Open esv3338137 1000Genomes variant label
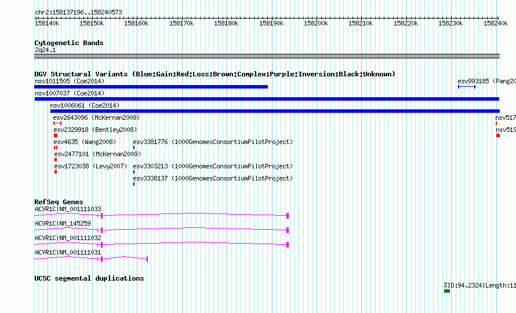This screenshot has height=313, width=516. pos(213,178)
